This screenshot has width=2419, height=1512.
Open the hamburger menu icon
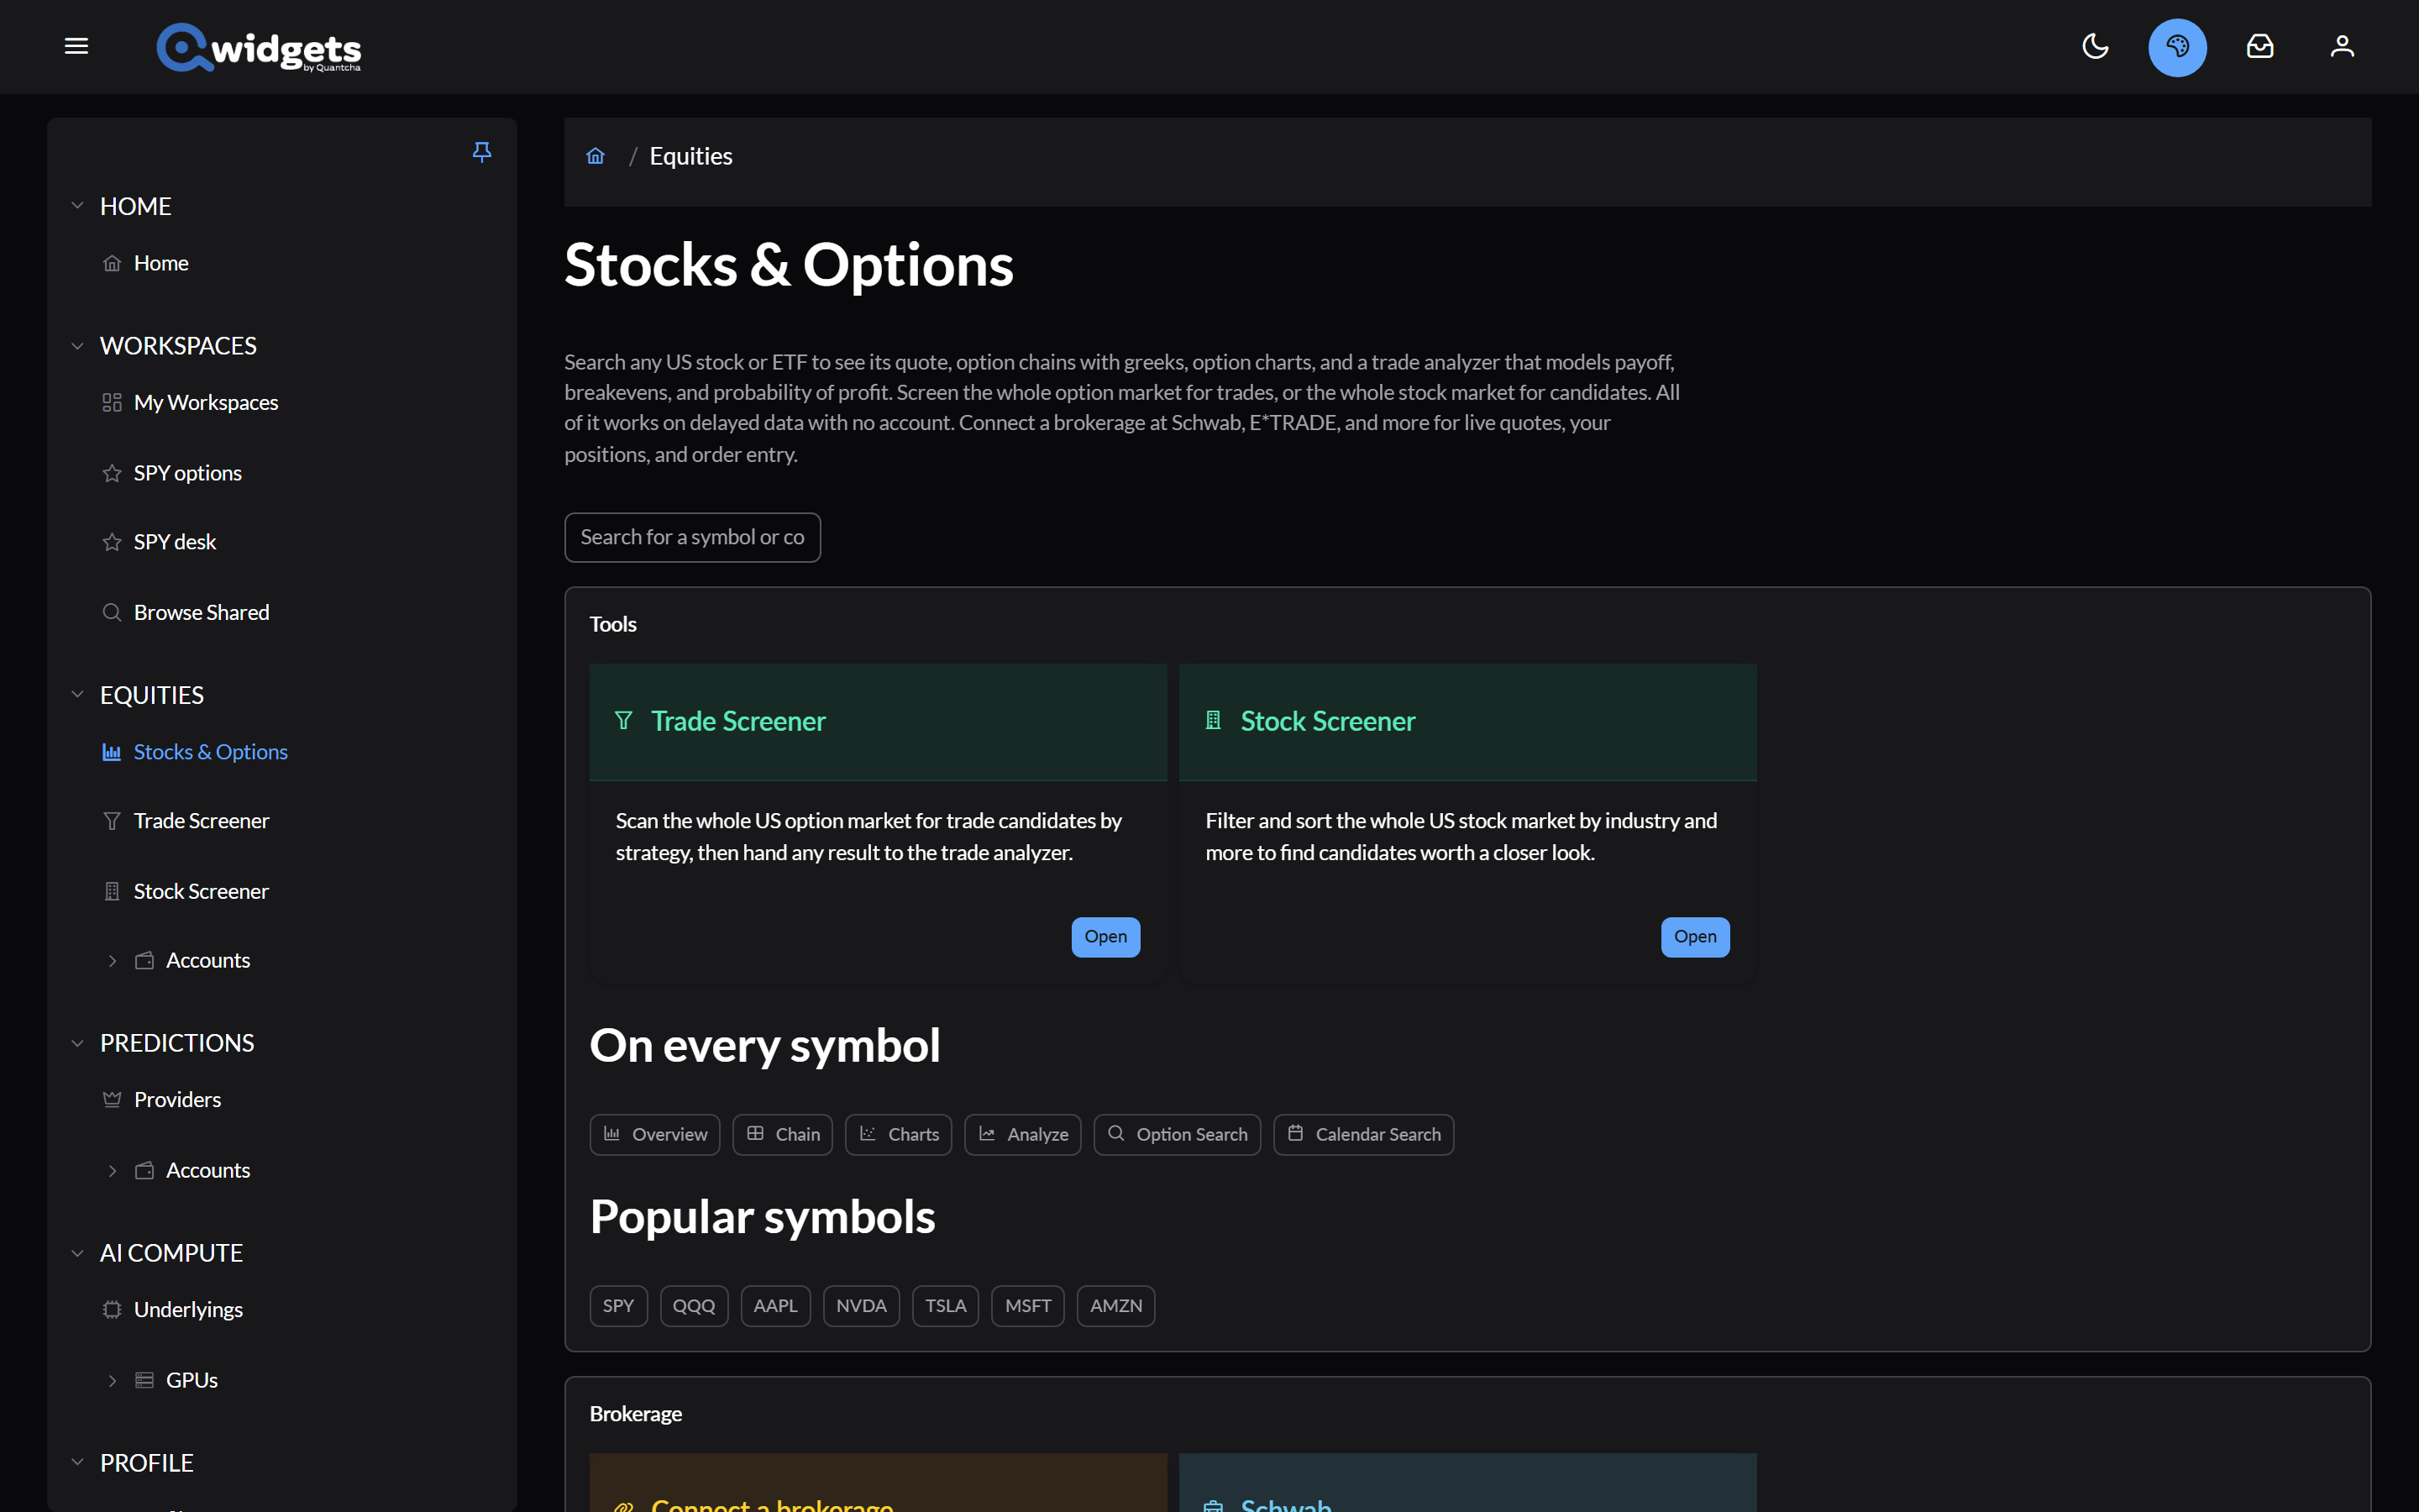(76, 46)
